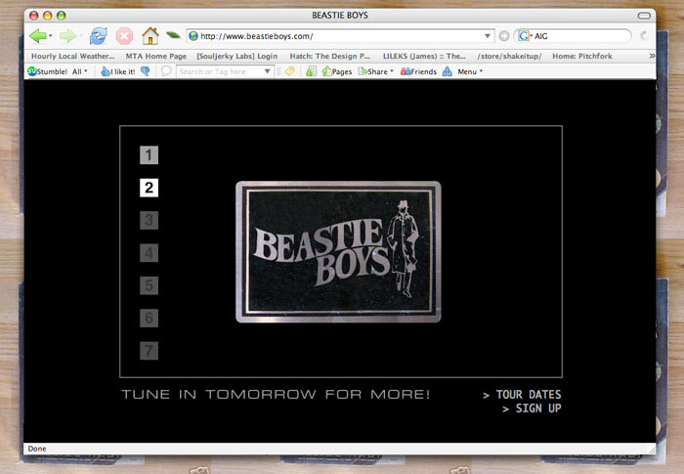Select number 2 tile
Image resolution: width=684 pixels, height=474 pixels.
149,188
